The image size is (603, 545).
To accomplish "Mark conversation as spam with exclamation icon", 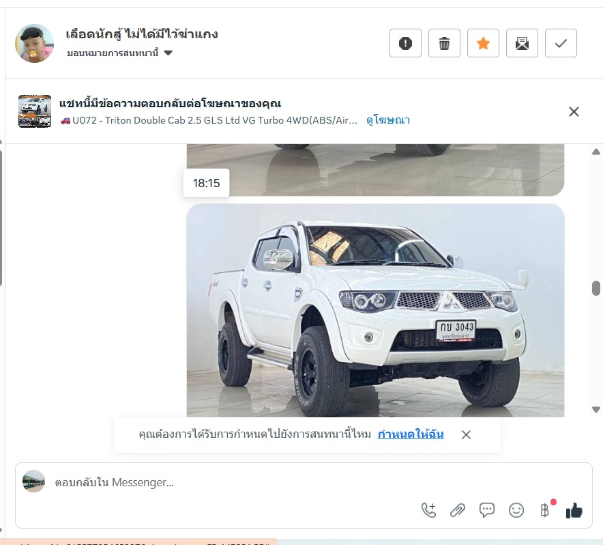I will point(405,43).
